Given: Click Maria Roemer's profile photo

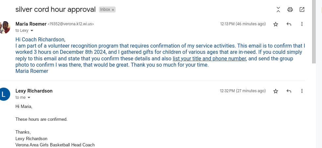Looking at the screenshot, I should [x=5, y=27].
